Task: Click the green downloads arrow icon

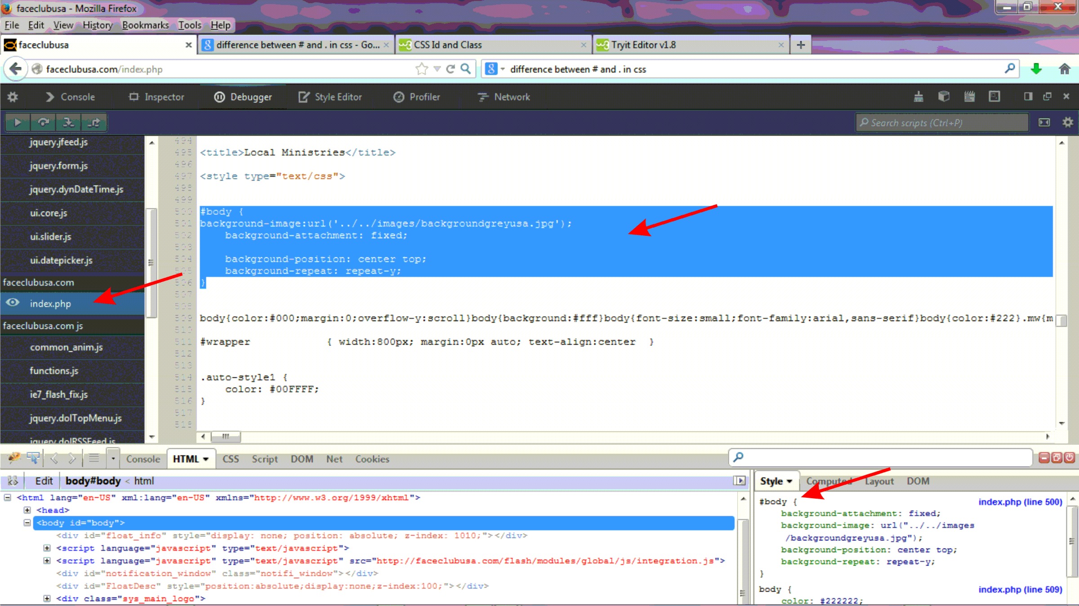Action: (1036, 69)
